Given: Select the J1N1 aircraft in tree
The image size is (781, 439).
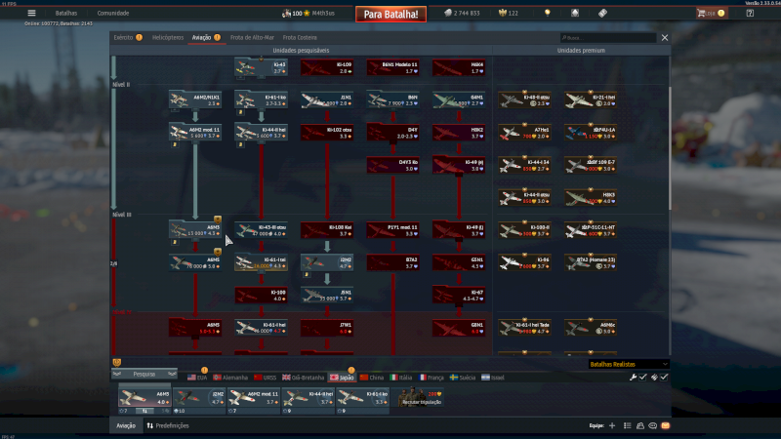Looking at the screenshot, I should (328, 100).
